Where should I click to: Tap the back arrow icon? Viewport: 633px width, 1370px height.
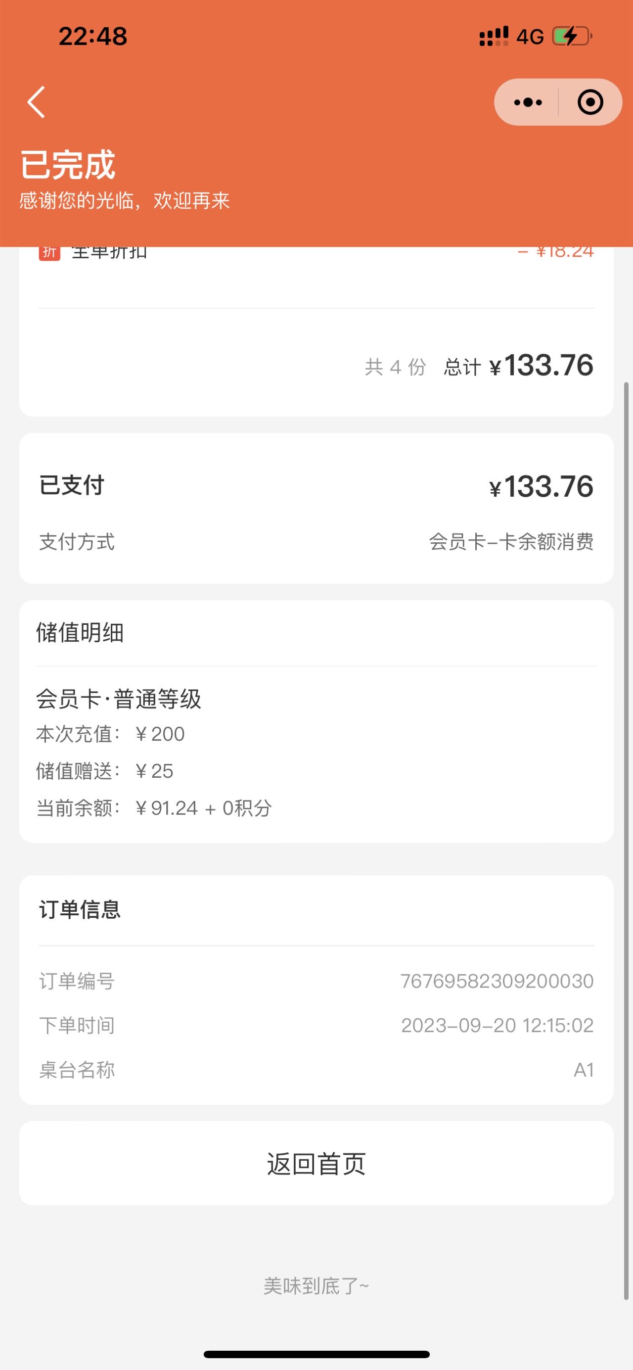coord(36,101)
